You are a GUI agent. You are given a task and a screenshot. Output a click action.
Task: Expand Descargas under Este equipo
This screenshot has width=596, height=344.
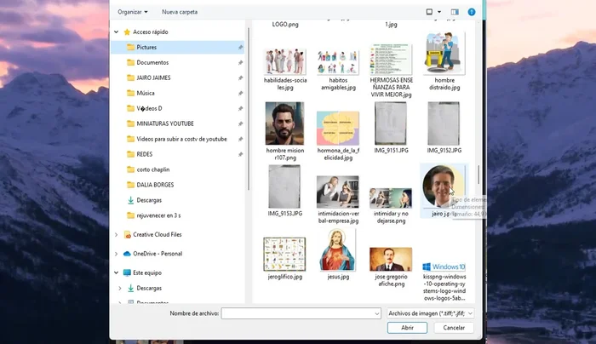[x=120, y=288]
